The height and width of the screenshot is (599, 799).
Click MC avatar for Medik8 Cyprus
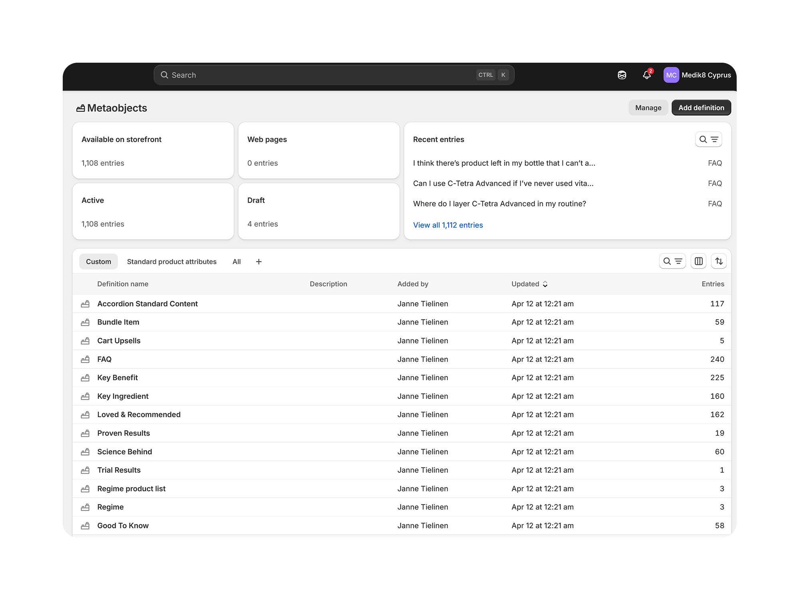click(671, 75)
